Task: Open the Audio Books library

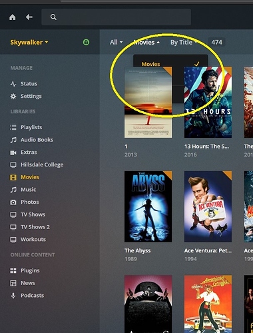Action: (x=37, y=140)
